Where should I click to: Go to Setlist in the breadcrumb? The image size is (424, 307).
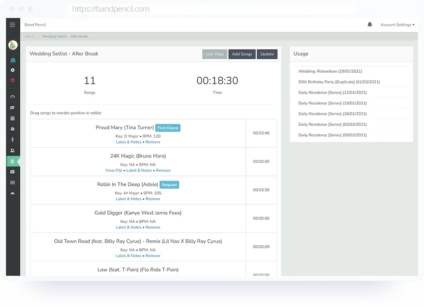(30, 36)
